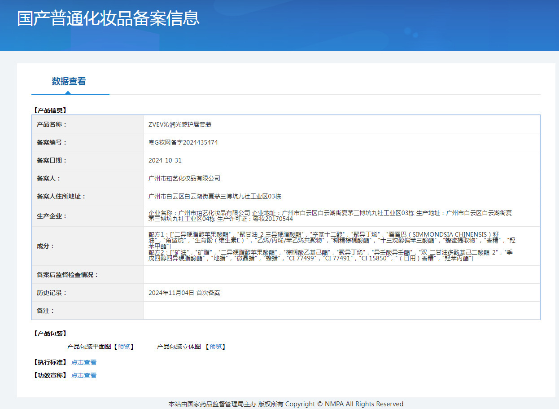Open the 数据查看 tab
This screenshot has width=559, height=409.
click(x=69, y=81)
